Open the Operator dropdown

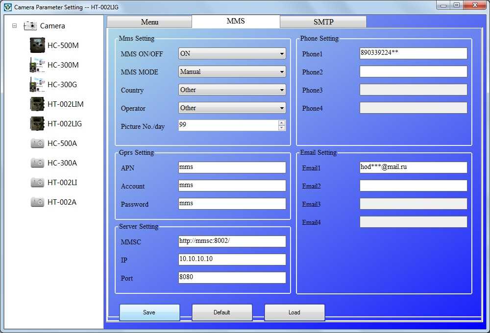point(282,108)
